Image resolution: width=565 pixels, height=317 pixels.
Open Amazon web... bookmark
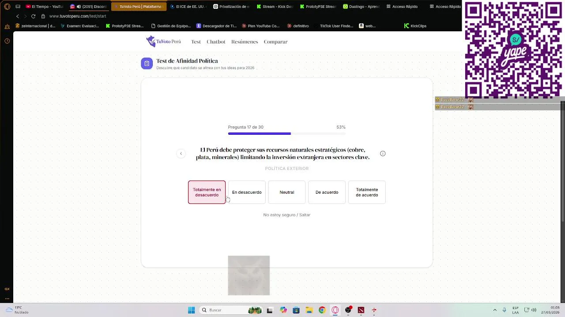367,26
